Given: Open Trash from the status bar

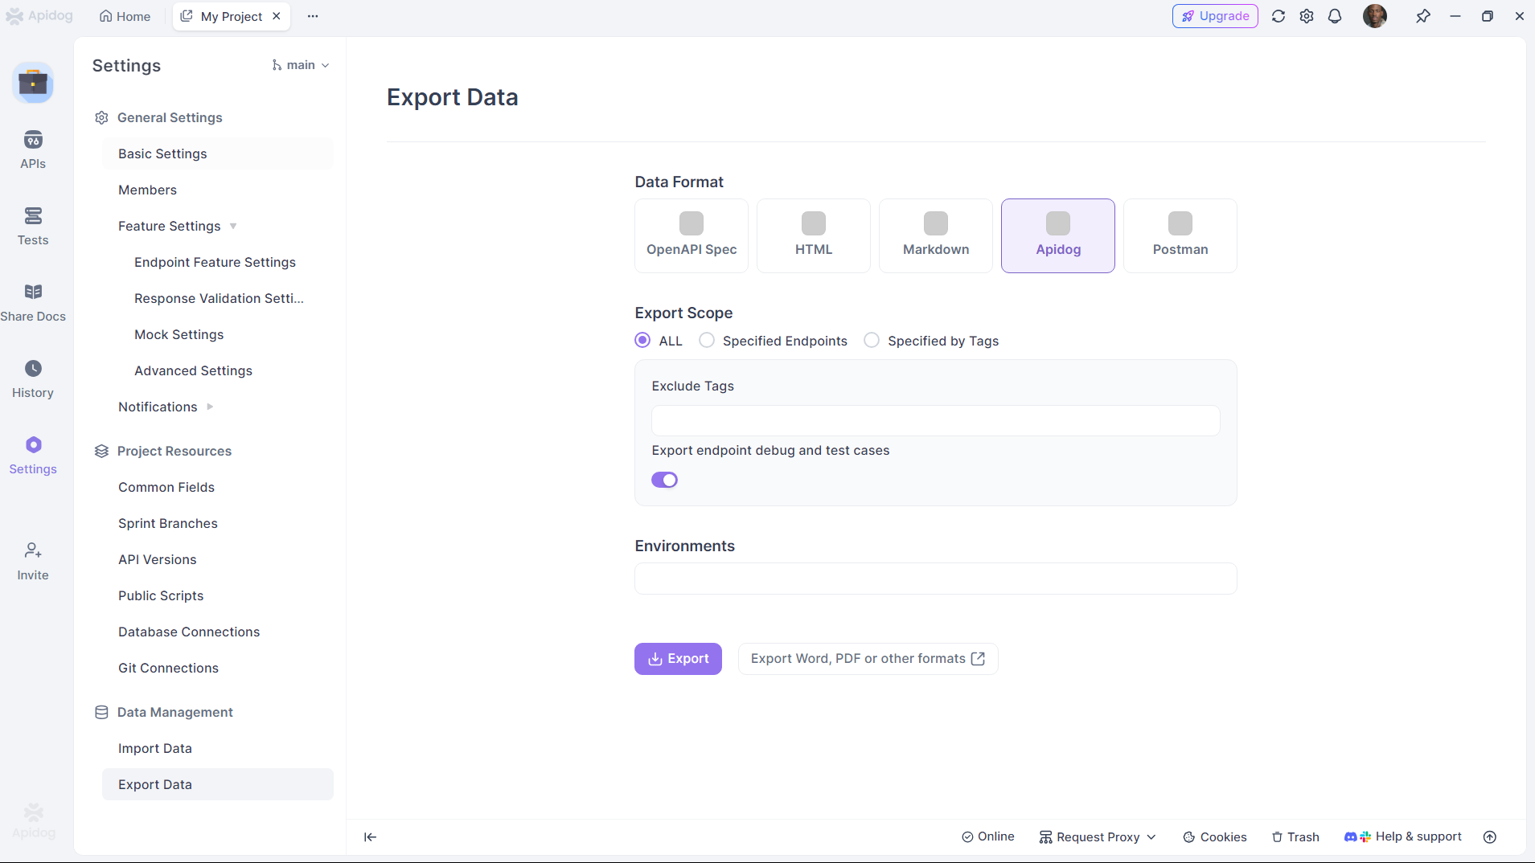Looking at the screenshot, I should (x=1295, y=836).
